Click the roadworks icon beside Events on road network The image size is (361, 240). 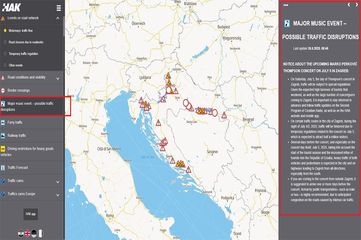tap(3, 18)
